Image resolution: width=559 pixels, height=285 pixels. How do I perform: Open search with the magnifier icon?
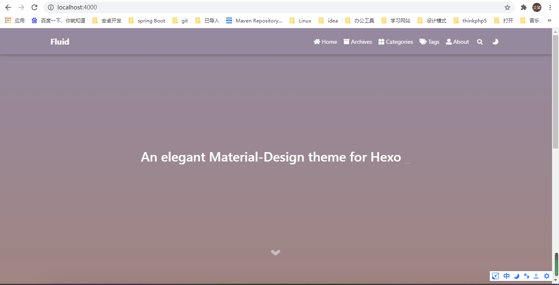coord(479,42)
